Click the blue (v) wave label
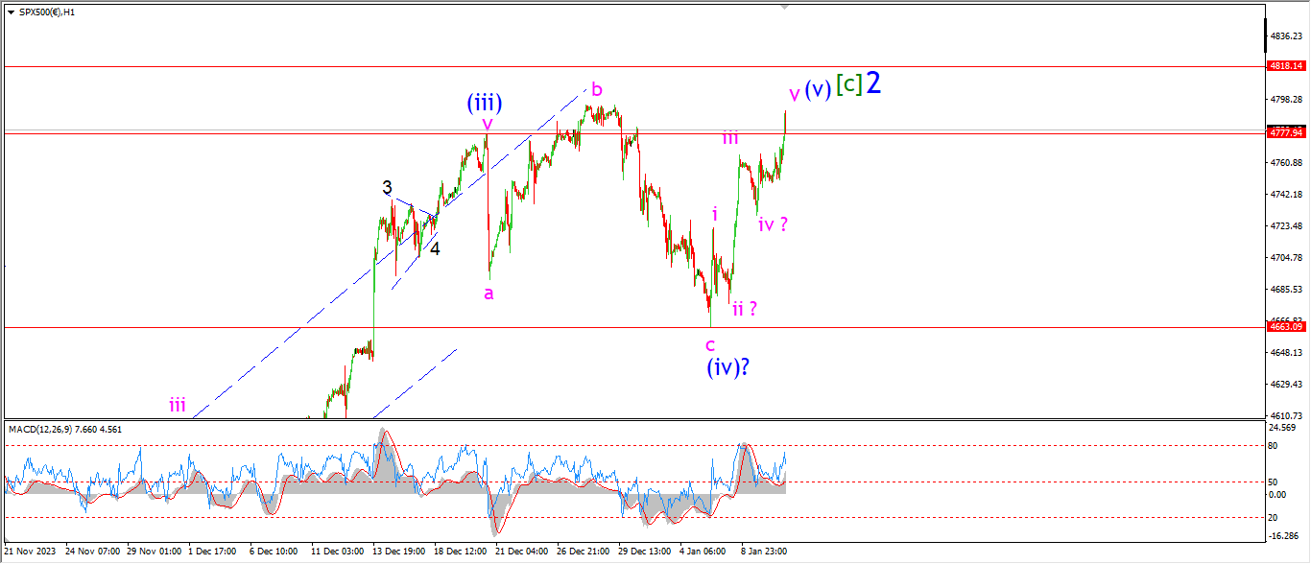This screenshot has height=564, width=1311. (818, 88)
